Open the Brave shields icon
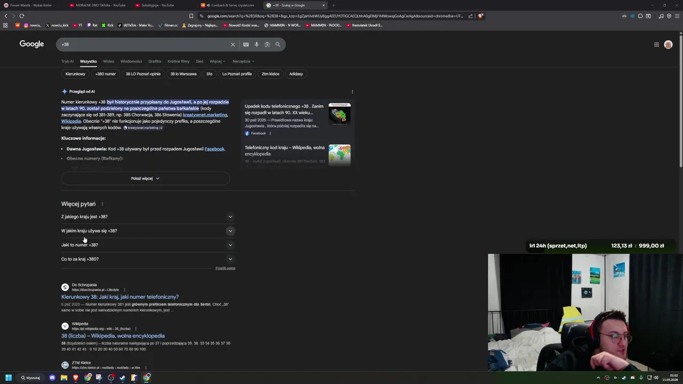This screenshot has width=683, height=384. [x=480, y=16]
